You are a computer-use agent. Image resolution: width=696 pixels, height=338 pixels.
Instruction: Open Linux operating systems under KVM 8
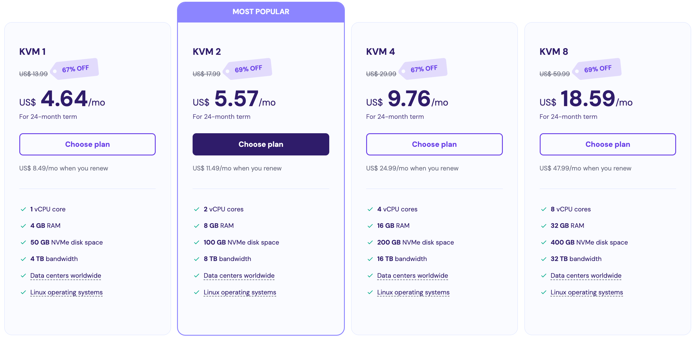click(587, 292)
